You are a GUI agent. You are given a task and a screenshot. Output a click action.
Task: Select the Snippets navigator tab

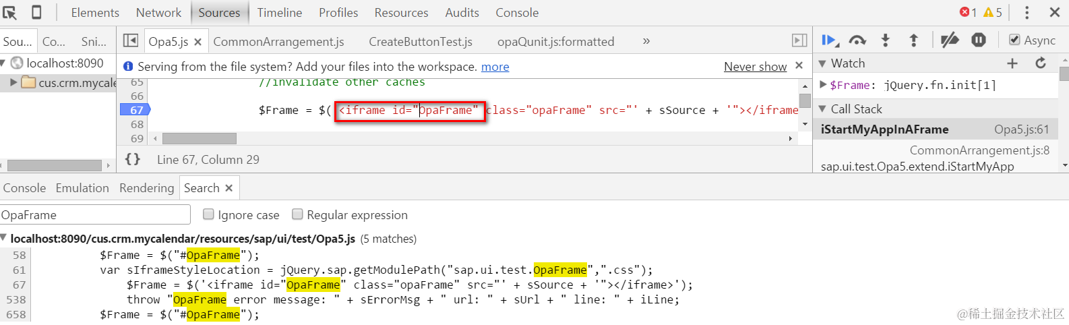click(x=94, y=41)
